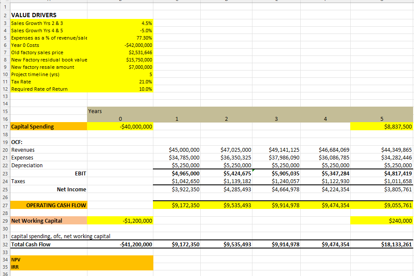Select the $8,837,500 capital spending cell
414x276 pixels.
381,126
